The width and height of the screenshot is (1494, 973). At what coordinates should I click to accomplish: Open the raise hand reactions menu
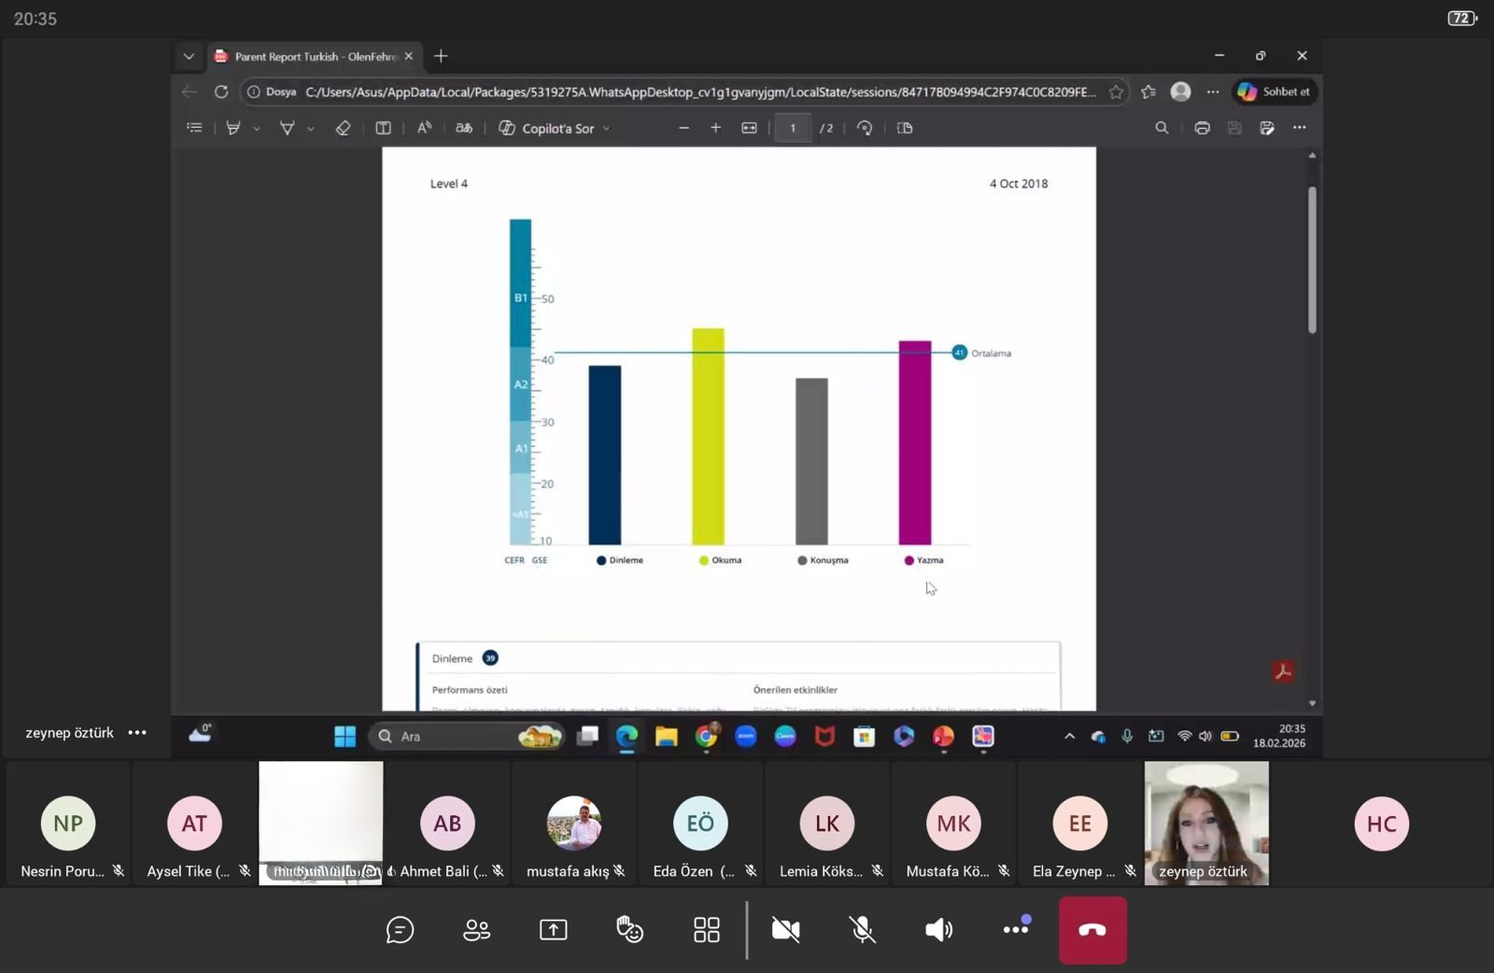pos(629,930)
